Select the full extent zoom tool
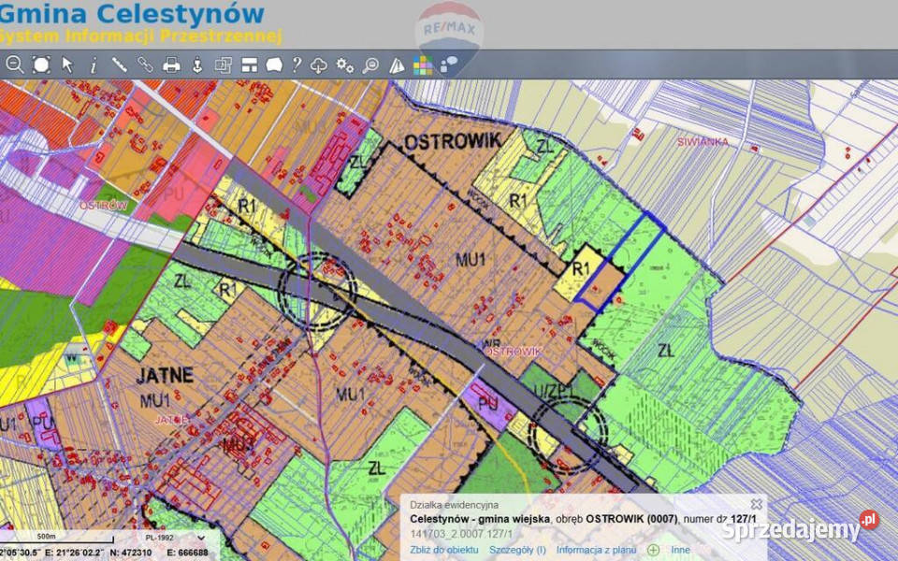This screenshot has width=898, height=561. [x=41, y=65]
